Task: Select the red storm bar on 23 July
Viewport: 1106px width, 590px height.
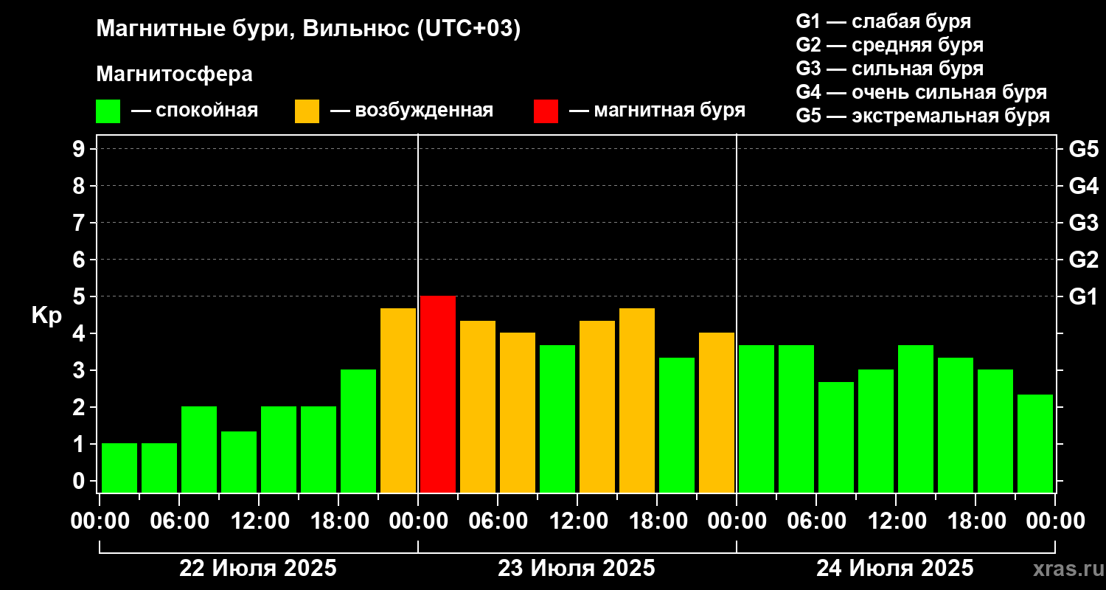Action: pos(438,394)
